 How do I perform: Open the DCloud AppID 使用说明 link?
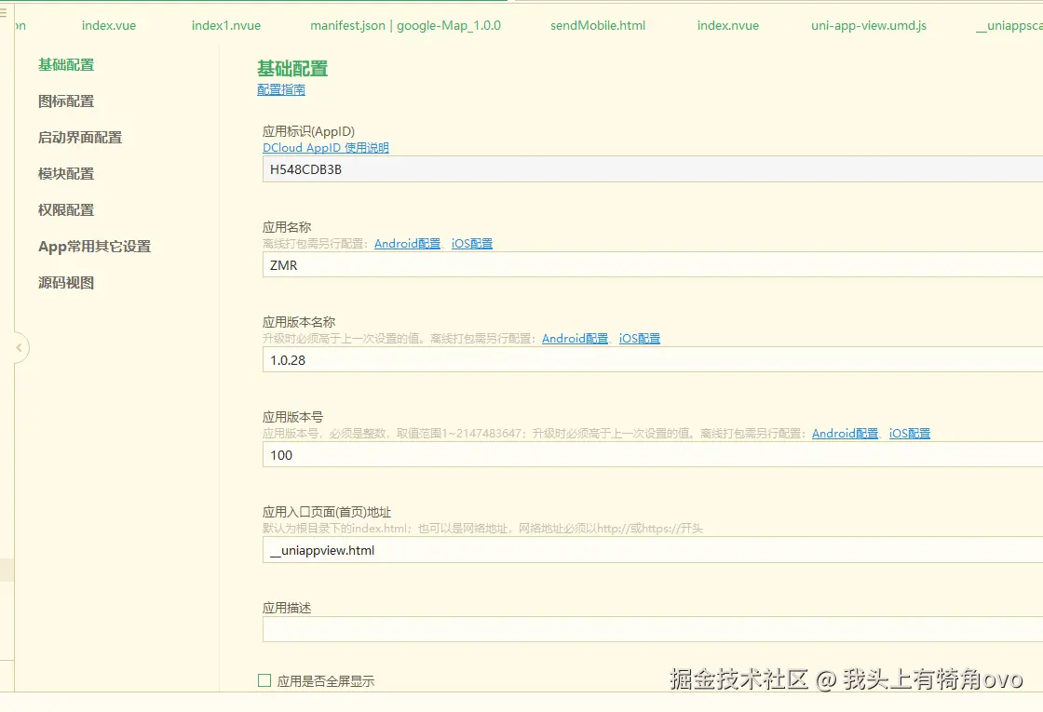tap(325, 148)
